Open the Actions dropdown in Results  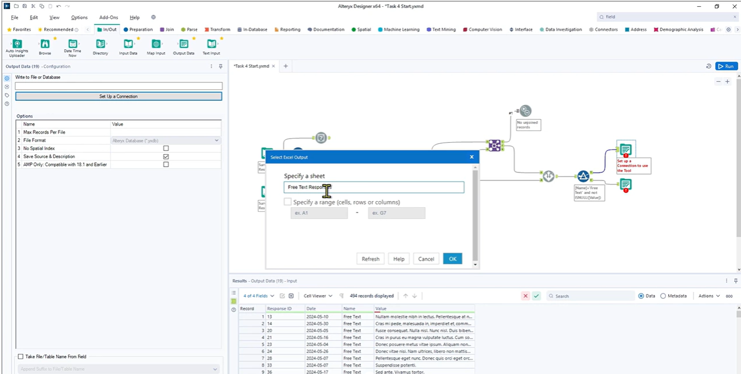709,296
